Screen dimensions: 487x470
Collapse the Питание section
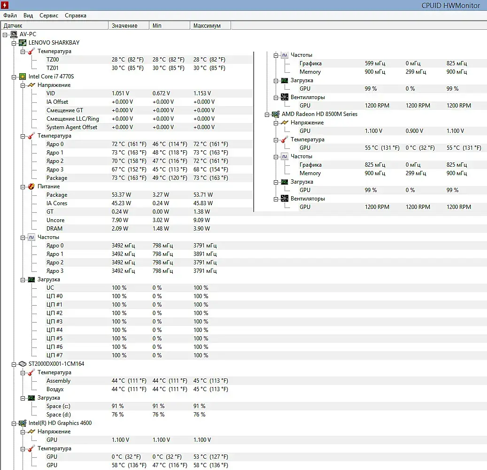point(23,187)
